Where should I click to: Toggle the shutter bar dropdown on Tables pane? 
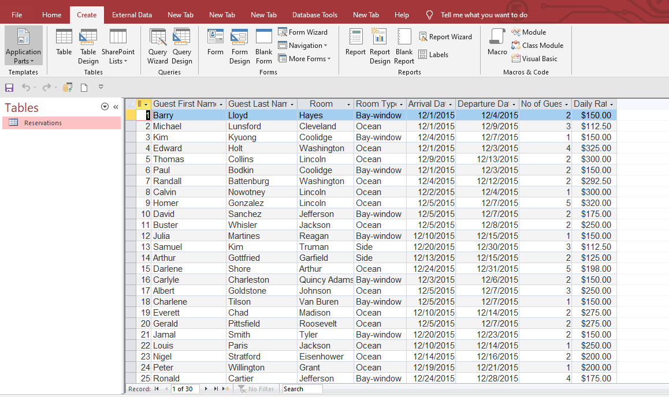[105, 106]
